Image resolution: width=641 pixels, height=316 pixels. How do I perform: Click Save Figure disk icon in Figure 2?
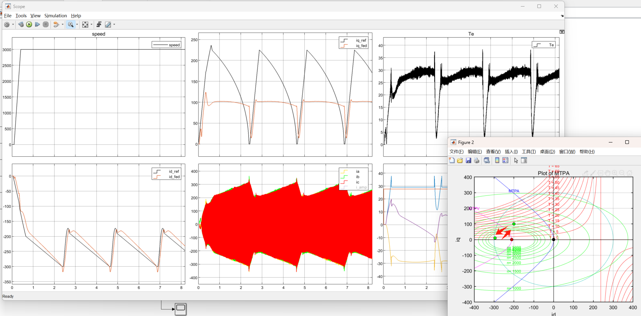click(468, 160)
